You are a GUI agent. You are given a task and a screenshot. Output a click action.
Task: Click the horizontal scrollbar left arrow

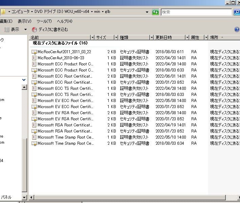[31, 197]
